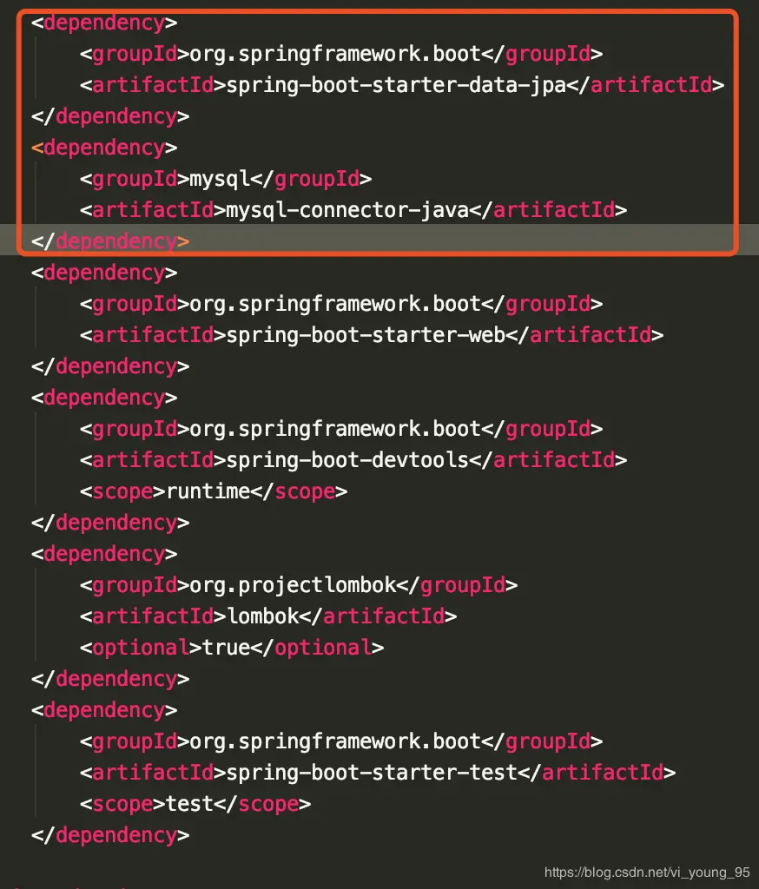Click the opening dependency tag above spring-boot-starter-web

coord(104,273)
